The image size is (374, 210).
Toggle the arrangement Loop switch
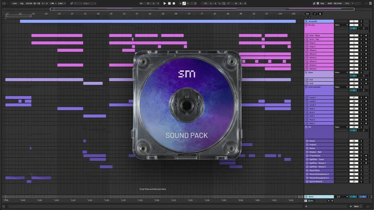[x=224, y=3]
